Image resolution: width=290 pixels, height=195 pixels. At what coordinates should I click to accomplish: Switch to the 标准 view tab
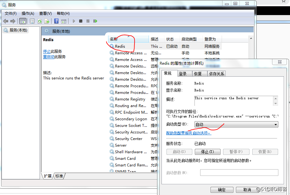pos(59,176)
